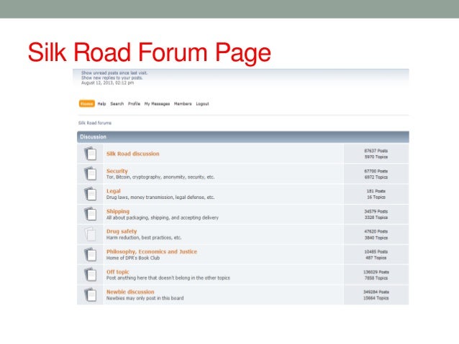Viewport: 459px width, 344px height.
Task: Open the Security board link
Action: pyautogui.click(x=117, y=171)
